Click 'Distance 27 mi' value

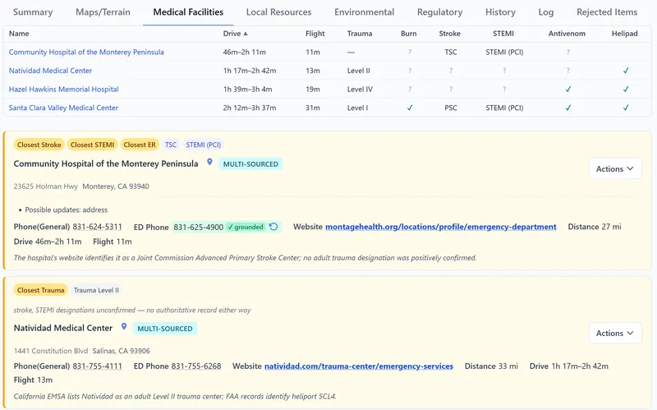tap(595, 227)
